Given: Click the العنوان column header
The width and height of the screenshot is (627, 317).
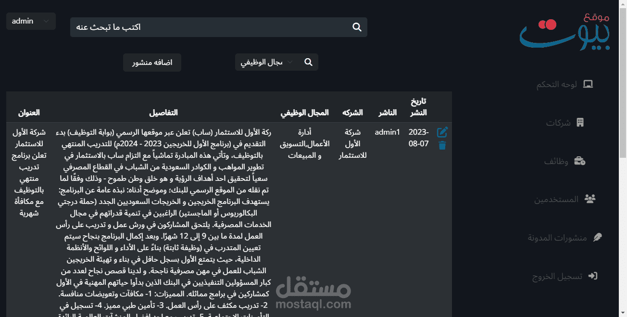Looking at the screenshot, I should 29,113.
